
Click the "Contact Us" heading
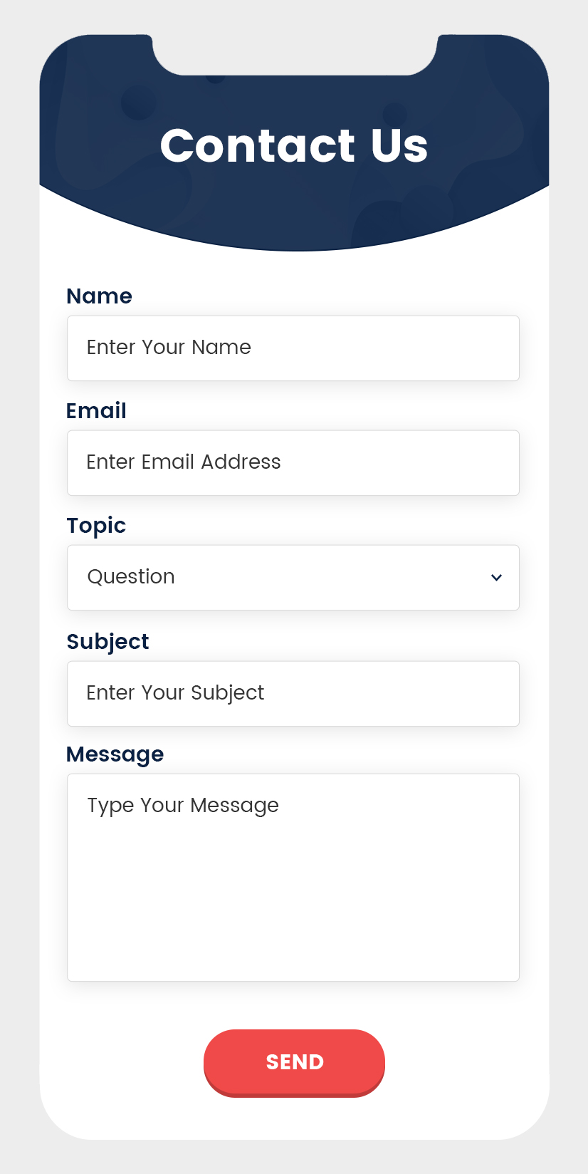click(294, 145)
